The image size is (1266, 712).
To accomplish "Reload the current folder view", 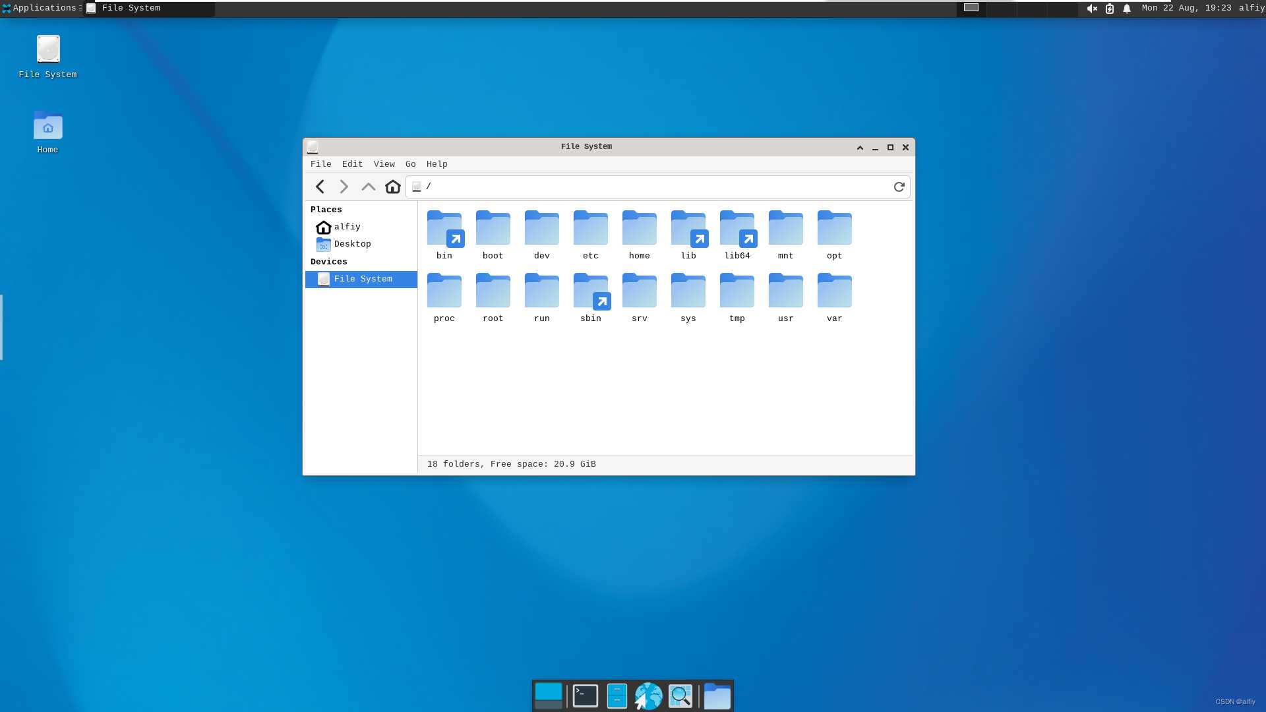I will [x=899, y=187].
